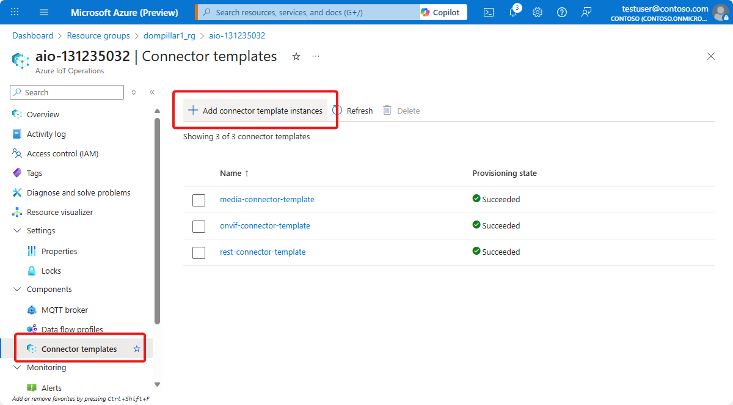Image resolution: width=733 pixels, height=405 pixels.
Task: Open Diagnose and solve problems
Action: [x=79, y=192]
